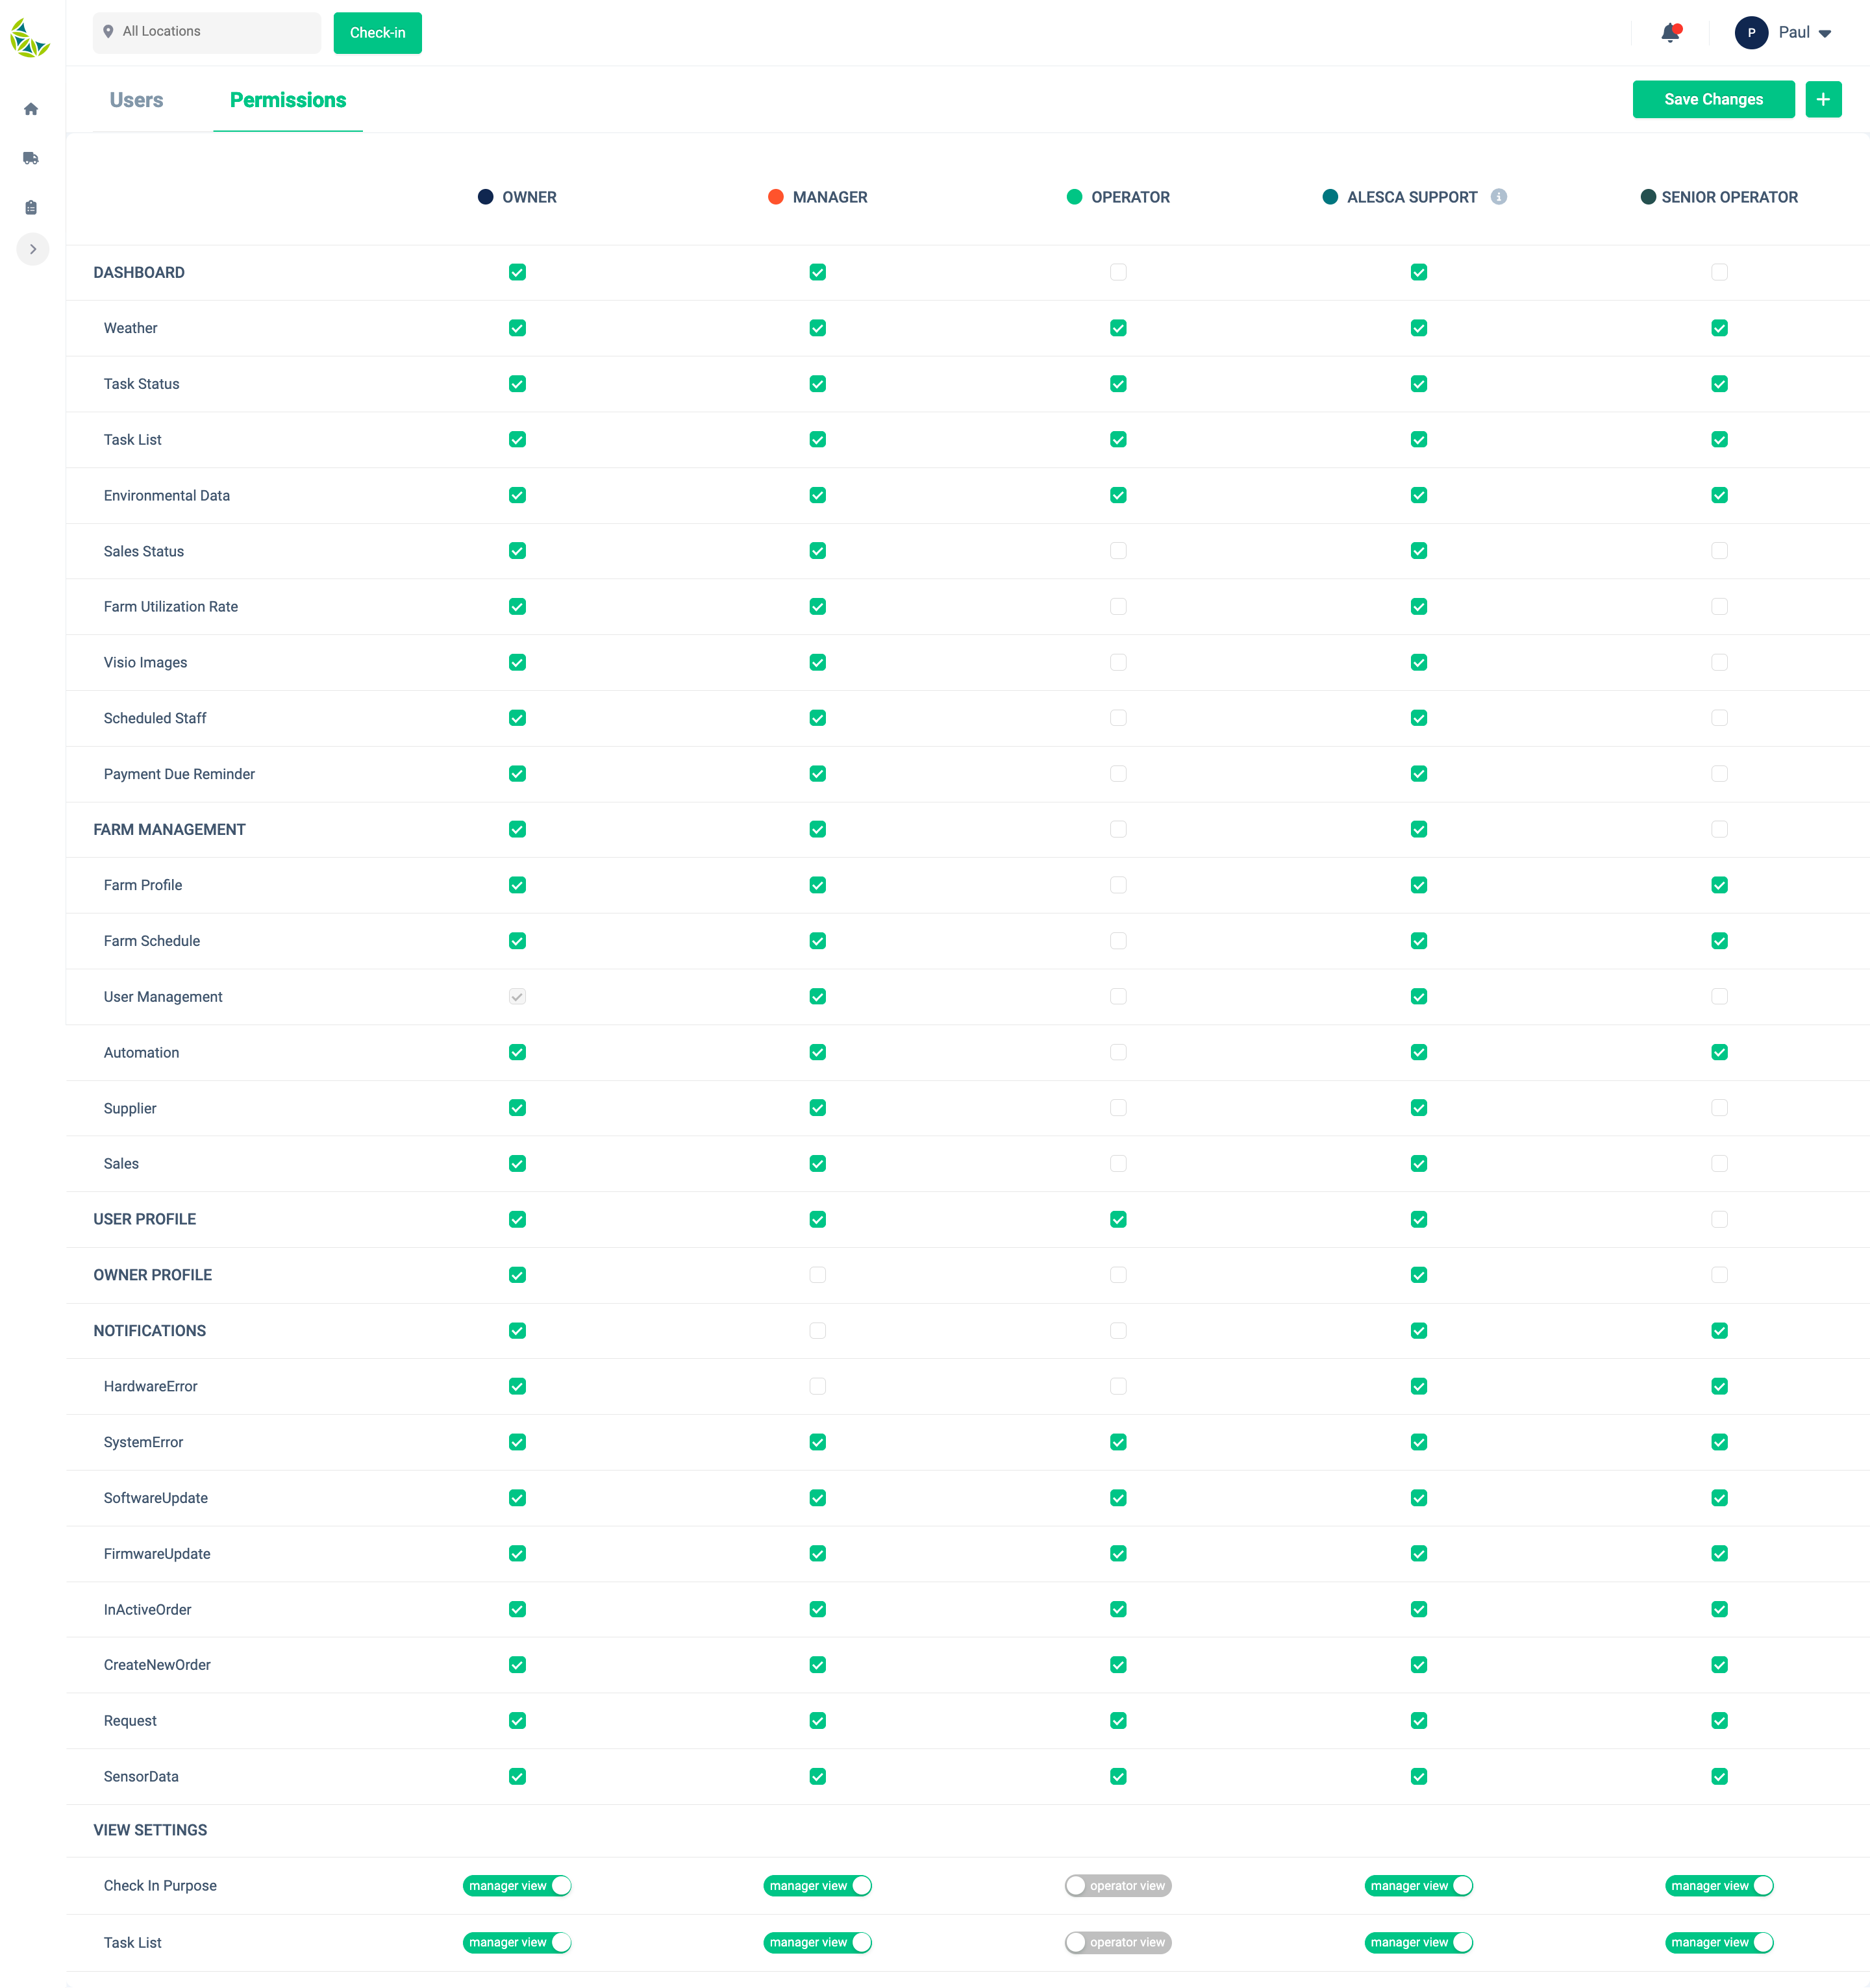Uncheck Farm Profile for Senior Operator
Screen dimensions: 1870x1988
tap(1719, 885)
